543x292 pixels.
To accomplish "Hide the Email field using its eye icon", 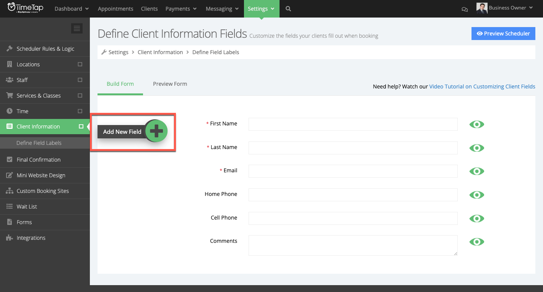I will (x=476, y=171).
